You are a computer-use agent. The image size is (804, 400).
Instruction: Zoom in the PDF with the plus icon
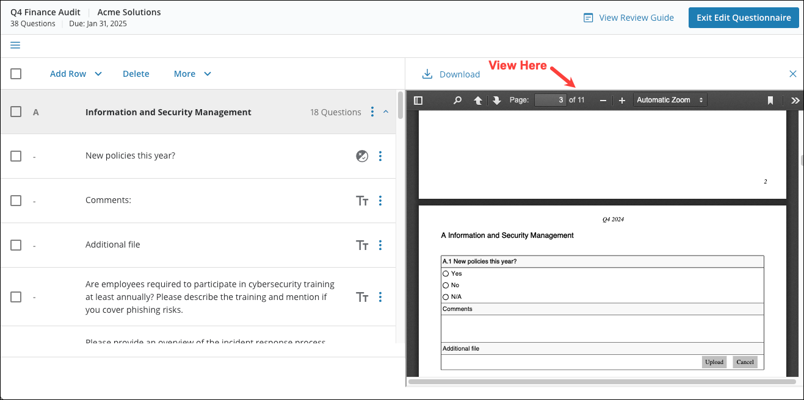click(x=621, y=100)
